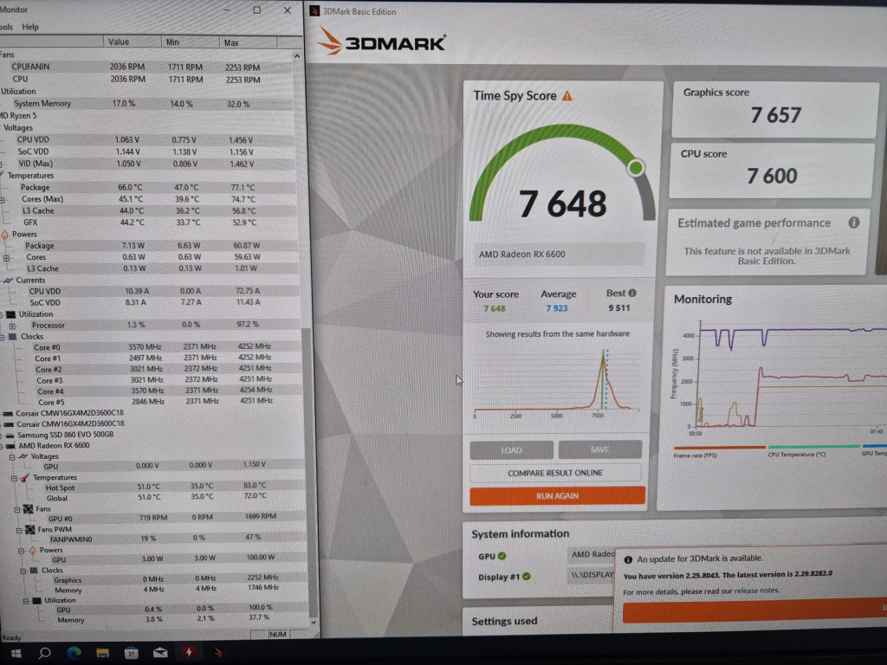Click the 3DMark logo in the header
Image resolution: width=887 pixels, height=665 pixels.
(381, 42)
